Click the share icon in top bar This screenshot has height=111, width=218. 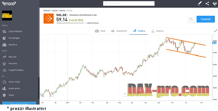click(x=207, y=4)
